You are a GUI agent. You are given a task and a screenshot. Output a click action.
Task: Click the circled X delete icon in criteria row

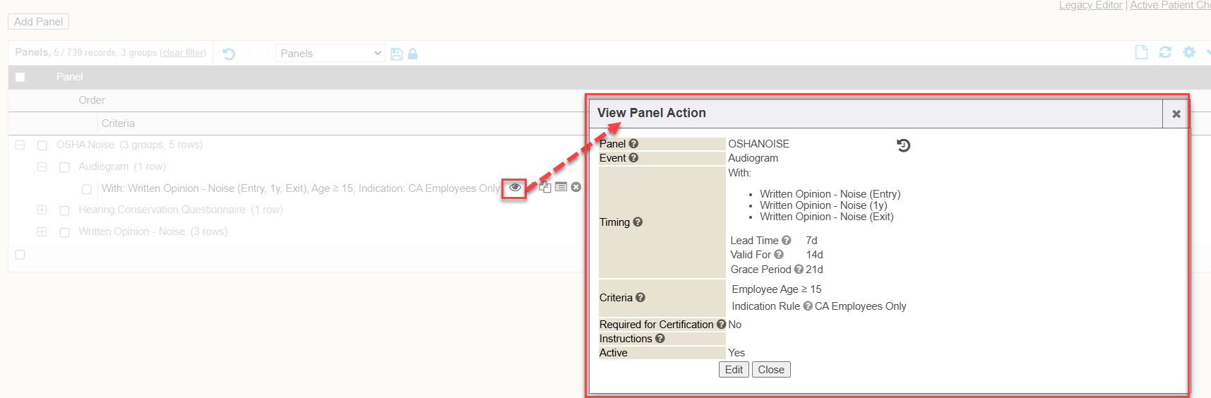coord(576,187)
